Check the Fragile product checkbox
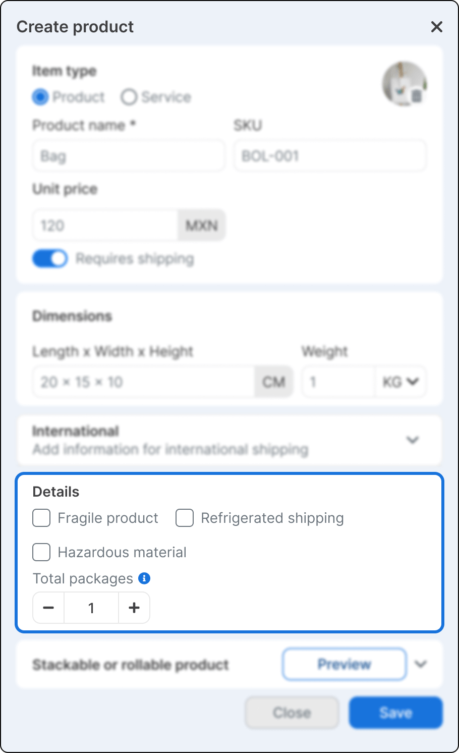Image resolution: width=459 pixels, height=753 pixels. pos(41,518)
